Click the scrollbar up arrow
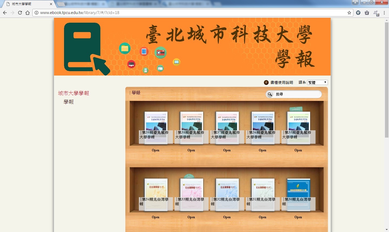Viewport: 389px width, 232px height. tap(387, 20)
